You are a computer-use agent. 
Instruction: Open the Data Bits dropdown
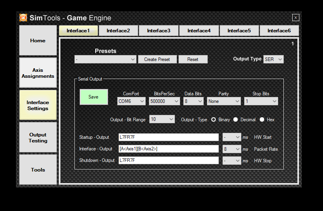point(193,101)
